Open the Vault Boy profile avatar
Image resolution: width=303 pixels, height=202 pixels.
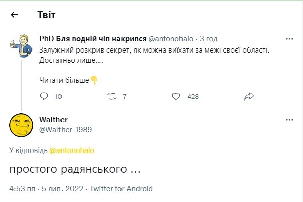click(21, 44)
